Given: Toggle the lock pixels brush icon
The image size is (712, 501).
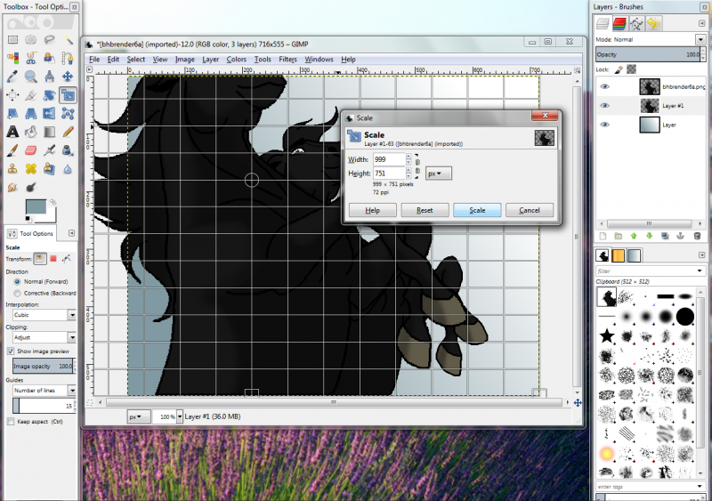Looking at the screenshot, I should coord(619,69).
